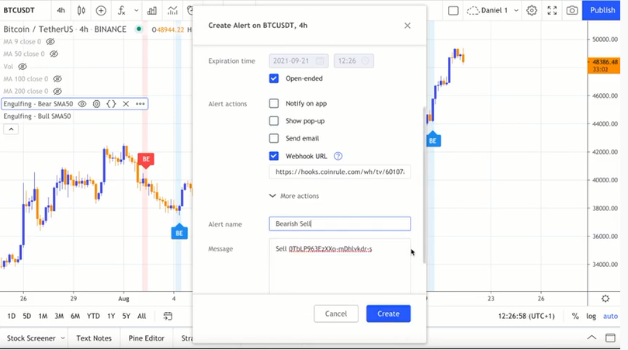The width and height of the screenshot is (628, 350).
Task: Select the 5Y date range
Action: (x=127, y=316)
